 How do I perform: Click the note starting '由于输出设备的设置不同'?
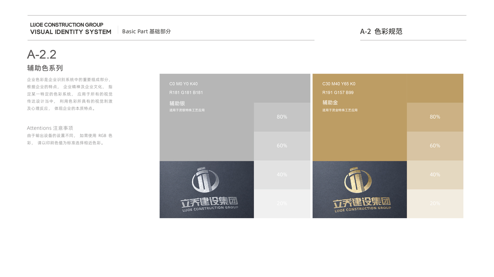(70, 139)
